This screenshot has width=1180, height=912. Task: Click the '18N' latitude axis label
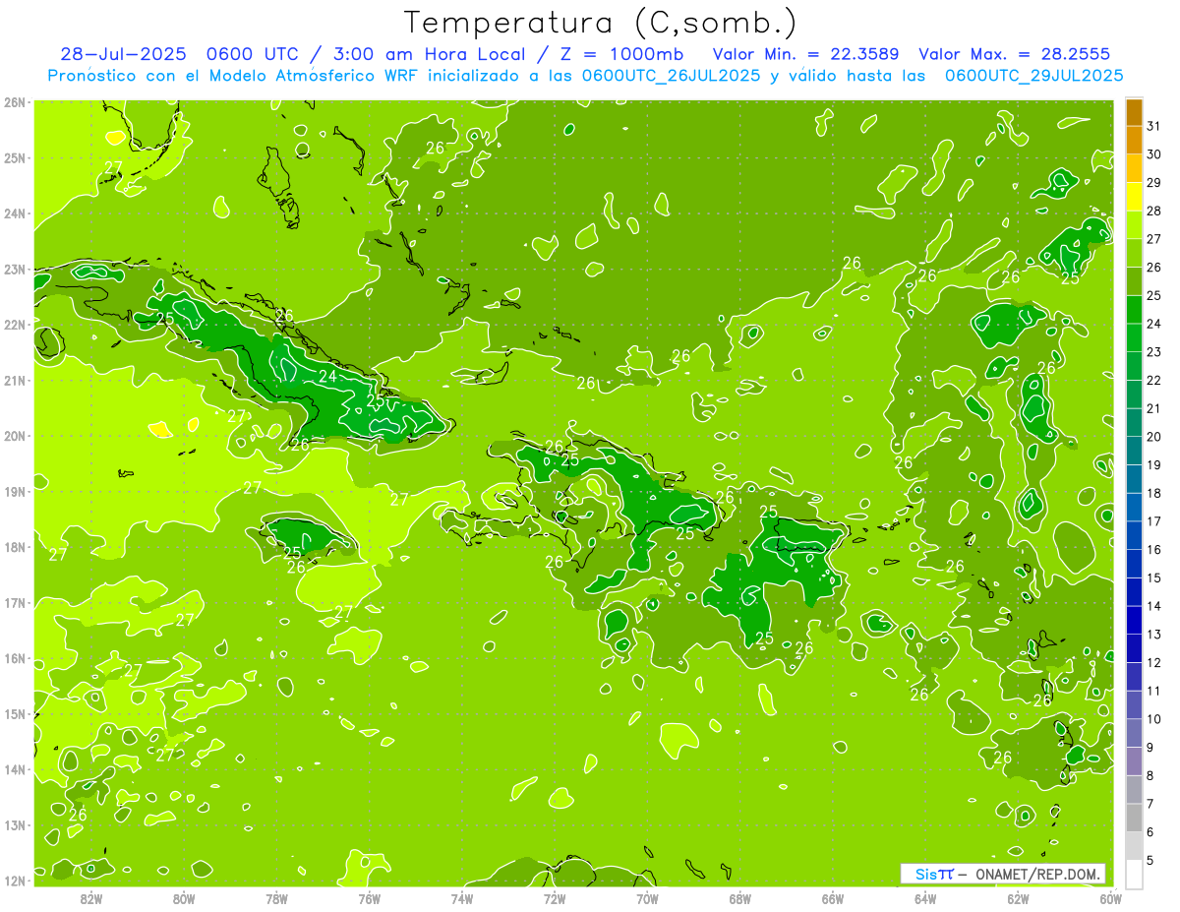[14, 547]
